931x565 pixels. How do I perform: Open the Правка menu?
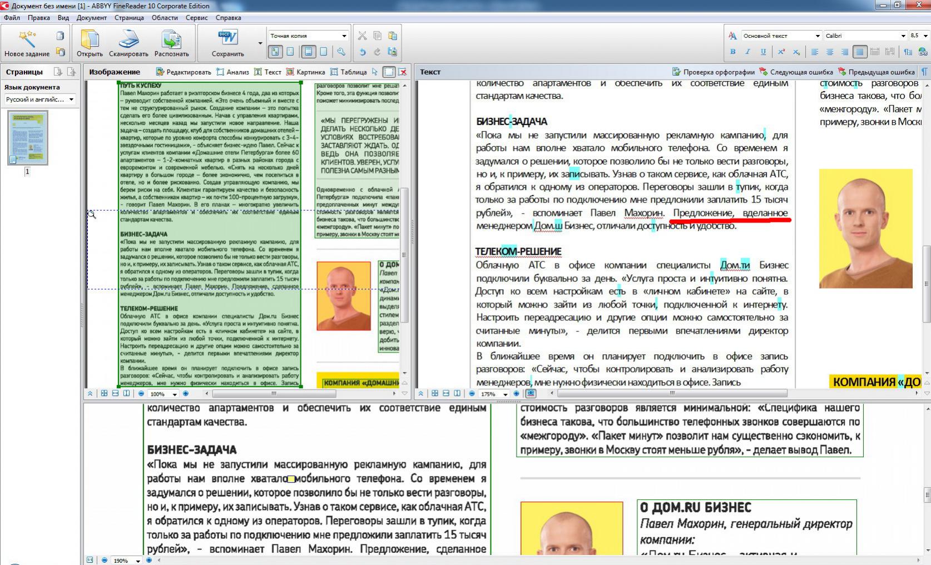click(39, 18)
